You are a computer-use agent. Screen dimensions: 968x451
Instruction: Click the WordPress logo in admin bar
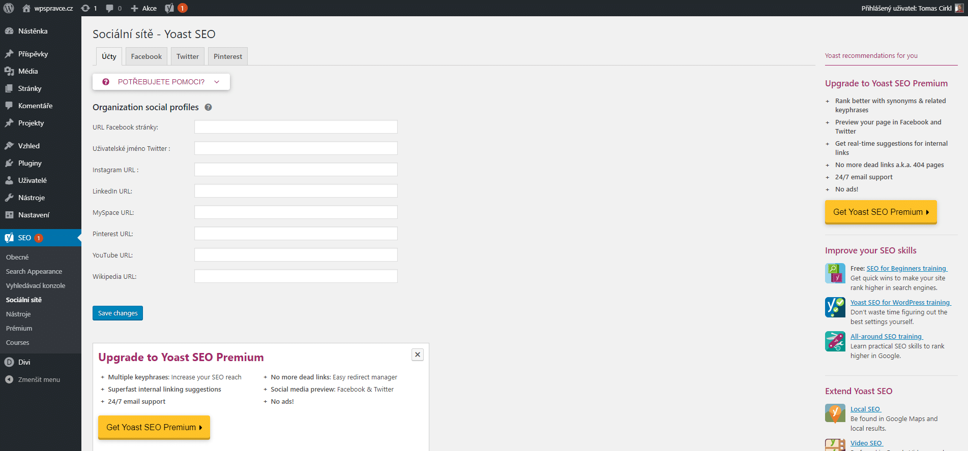pos(9,8)
